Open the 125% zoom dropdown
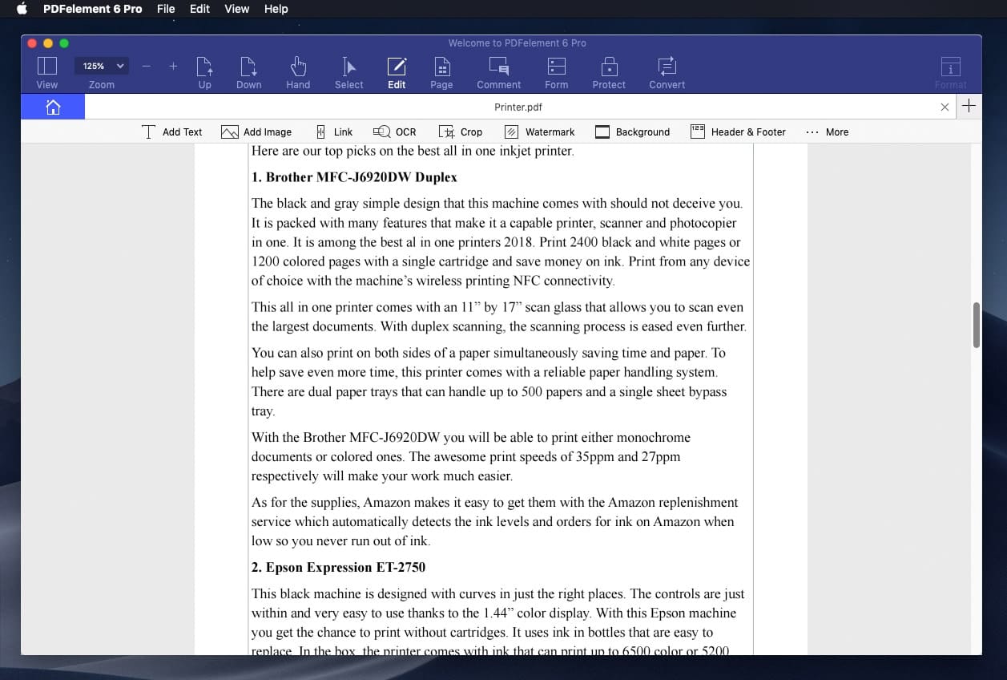 click(102, 66)
